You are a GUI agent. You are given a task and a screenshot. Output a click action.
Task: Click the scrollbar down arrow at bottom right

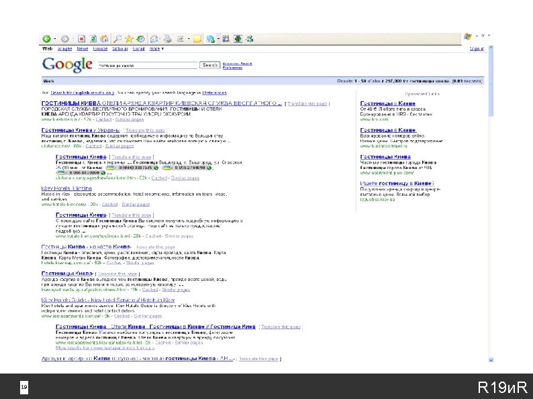pyautogui.click(x=491, y=360)
